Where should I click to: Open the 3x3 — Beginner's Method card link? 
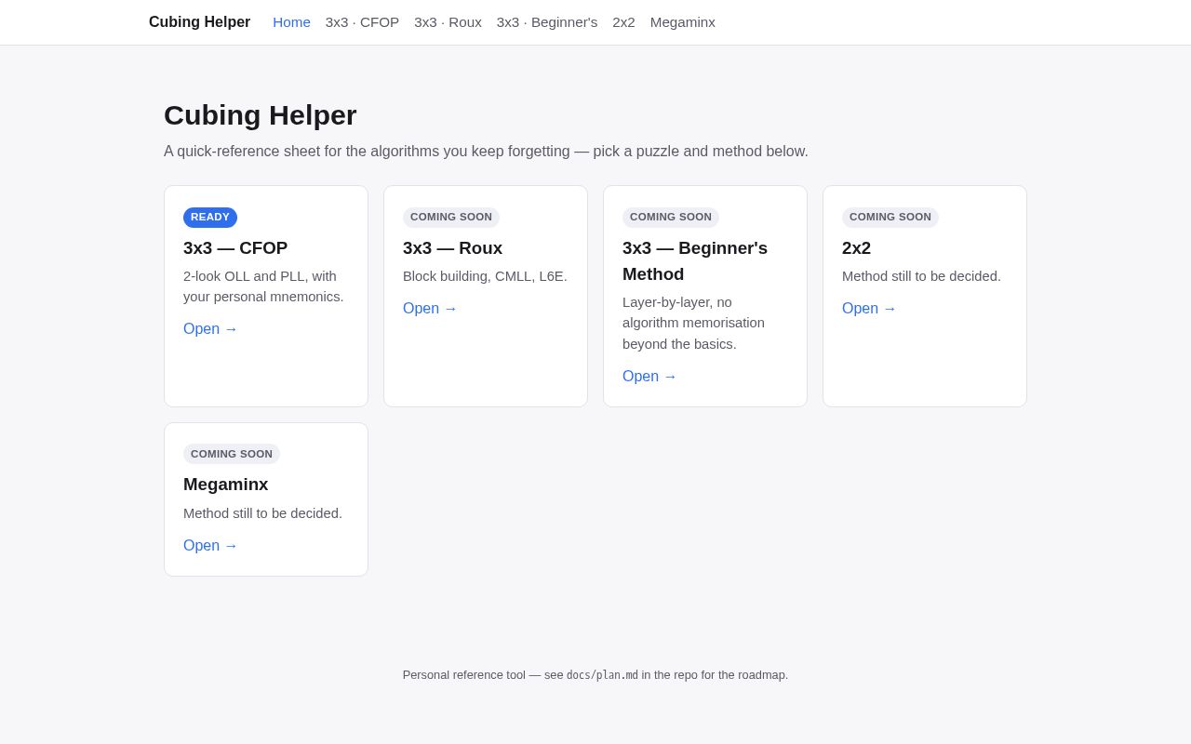pos(649,377)
